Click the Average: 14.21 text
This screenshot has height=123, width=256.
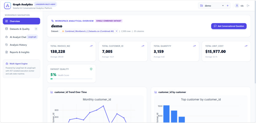pos(108,57)
